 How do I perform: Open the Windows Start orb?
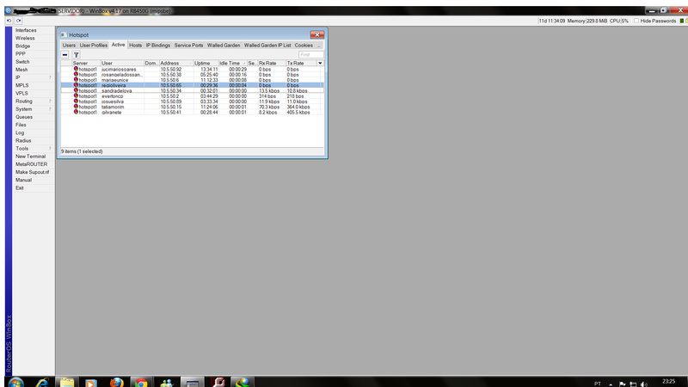(x=15, y=383)
